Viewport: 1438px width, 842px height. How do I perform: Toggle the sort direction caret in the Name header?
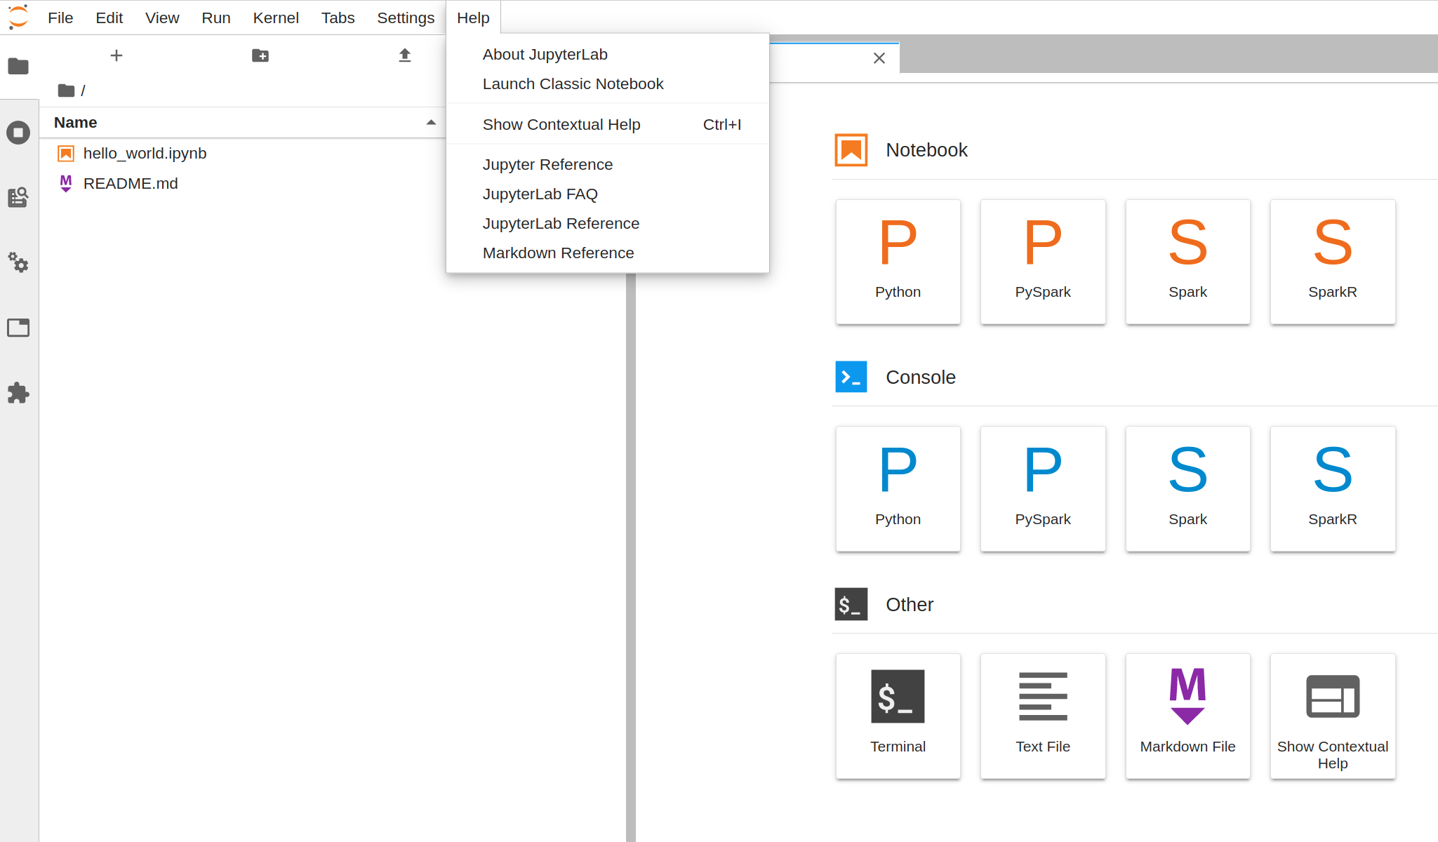(431, 123)
